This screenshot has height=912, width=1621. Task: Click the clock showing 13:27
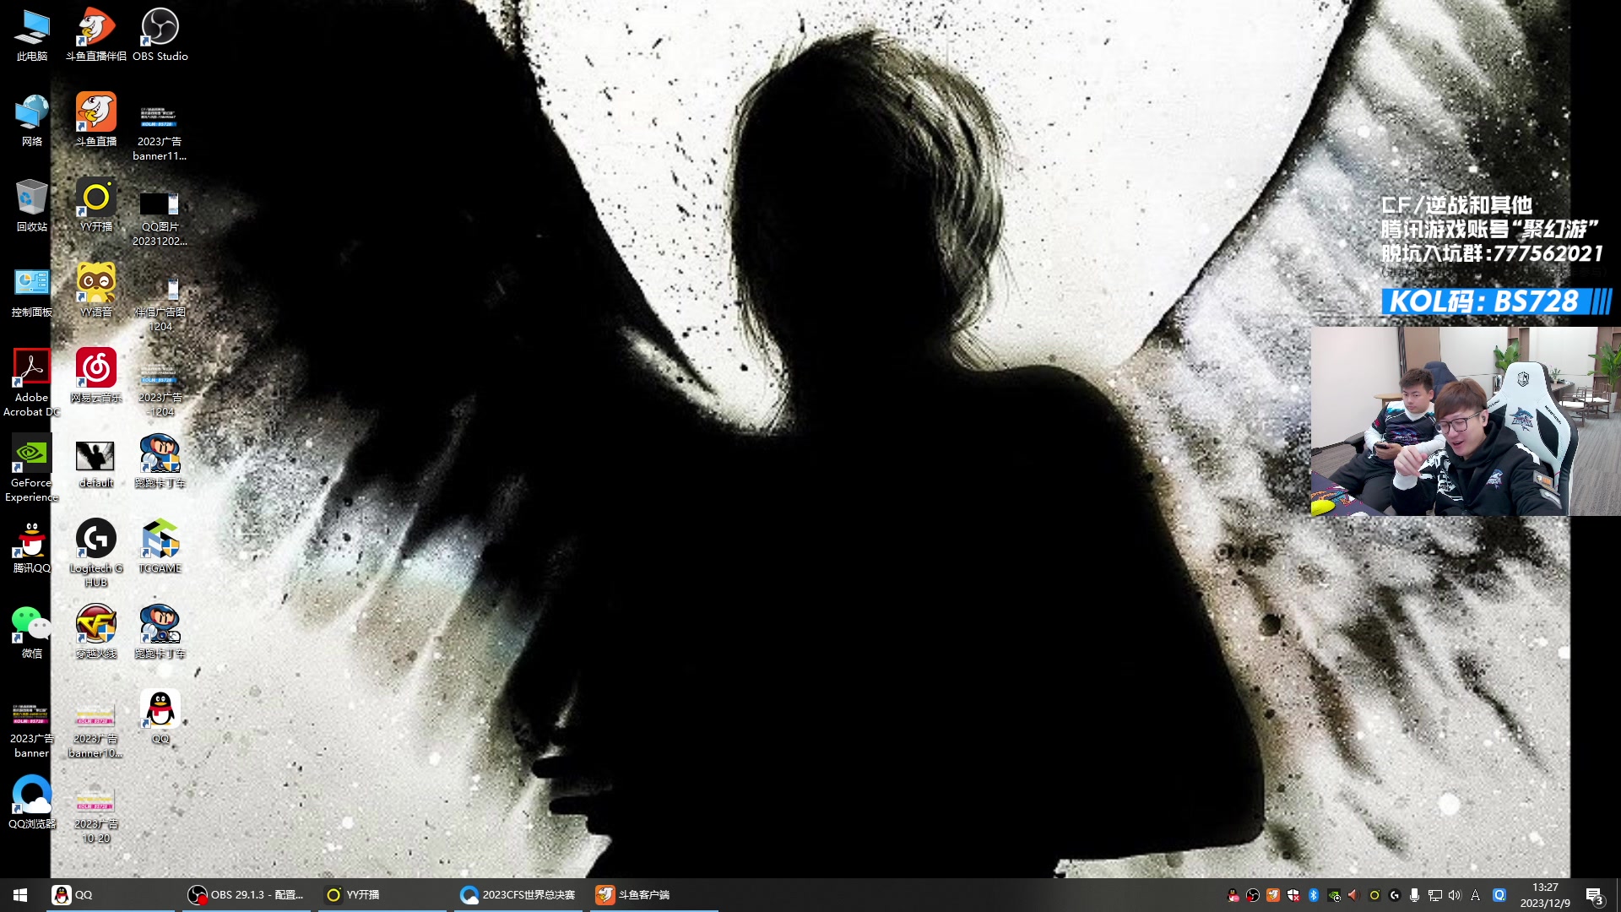coord(1545,895)
